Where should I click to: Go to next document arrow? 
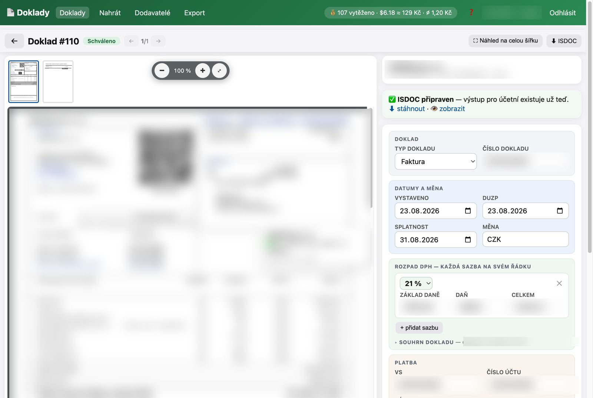158,41
